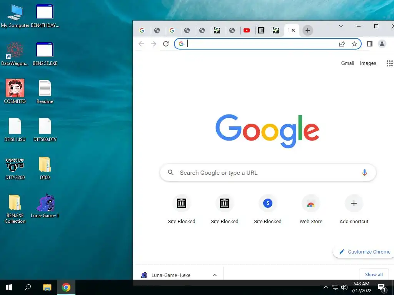Open Web Store shortcut
This screenshot has height=295, width=394.
(x=311, y=209)
